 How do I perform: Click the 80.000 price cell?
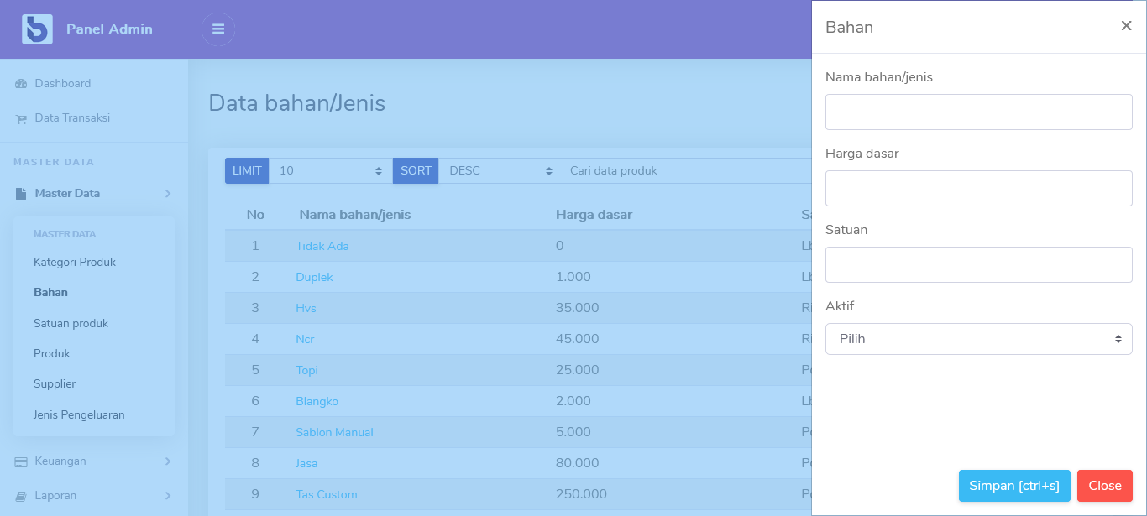coord(578,463)
